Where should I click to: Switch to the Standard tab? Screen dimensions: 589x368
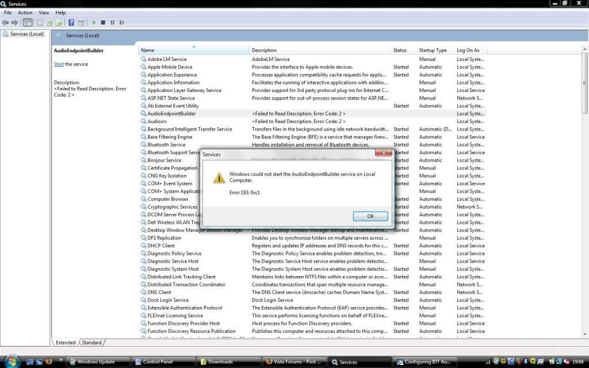91,343
